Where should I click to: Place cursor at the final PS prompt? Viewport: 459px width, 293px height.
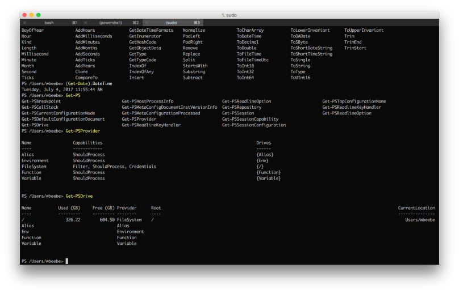coord(66,261)
